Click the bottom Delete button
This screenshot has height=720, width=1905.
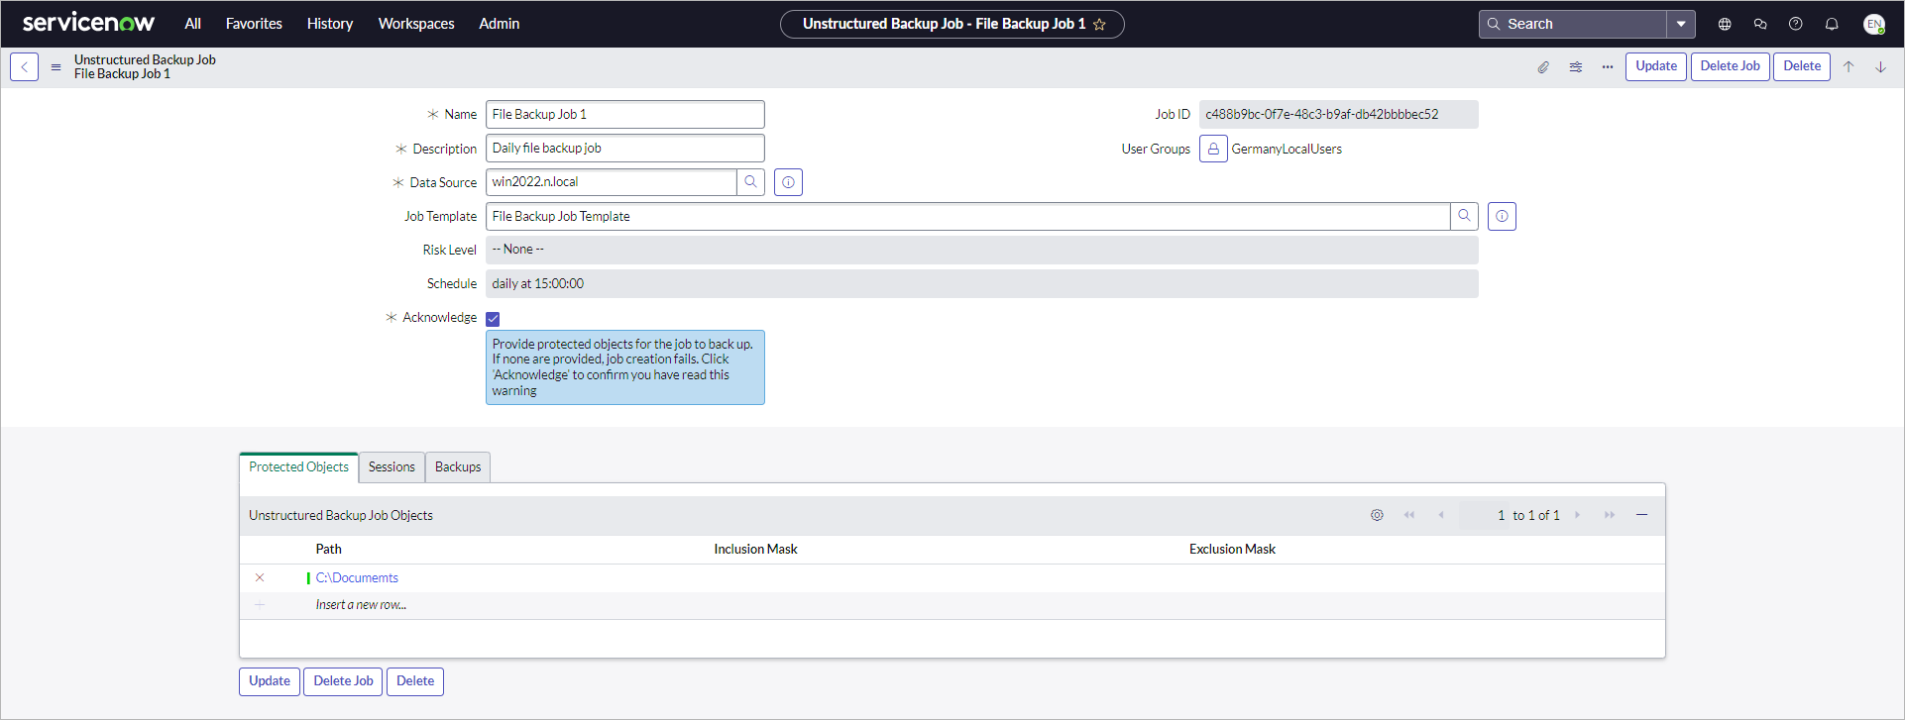pyautogui.click(x=415, y=681)
